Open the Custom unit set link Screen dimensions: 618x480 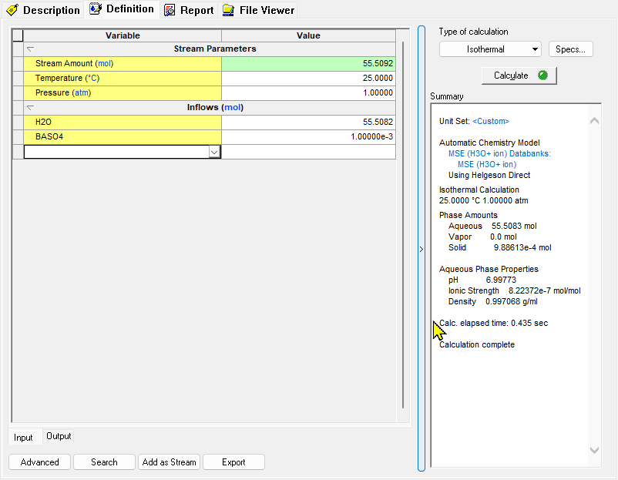(x=491, y=122)
